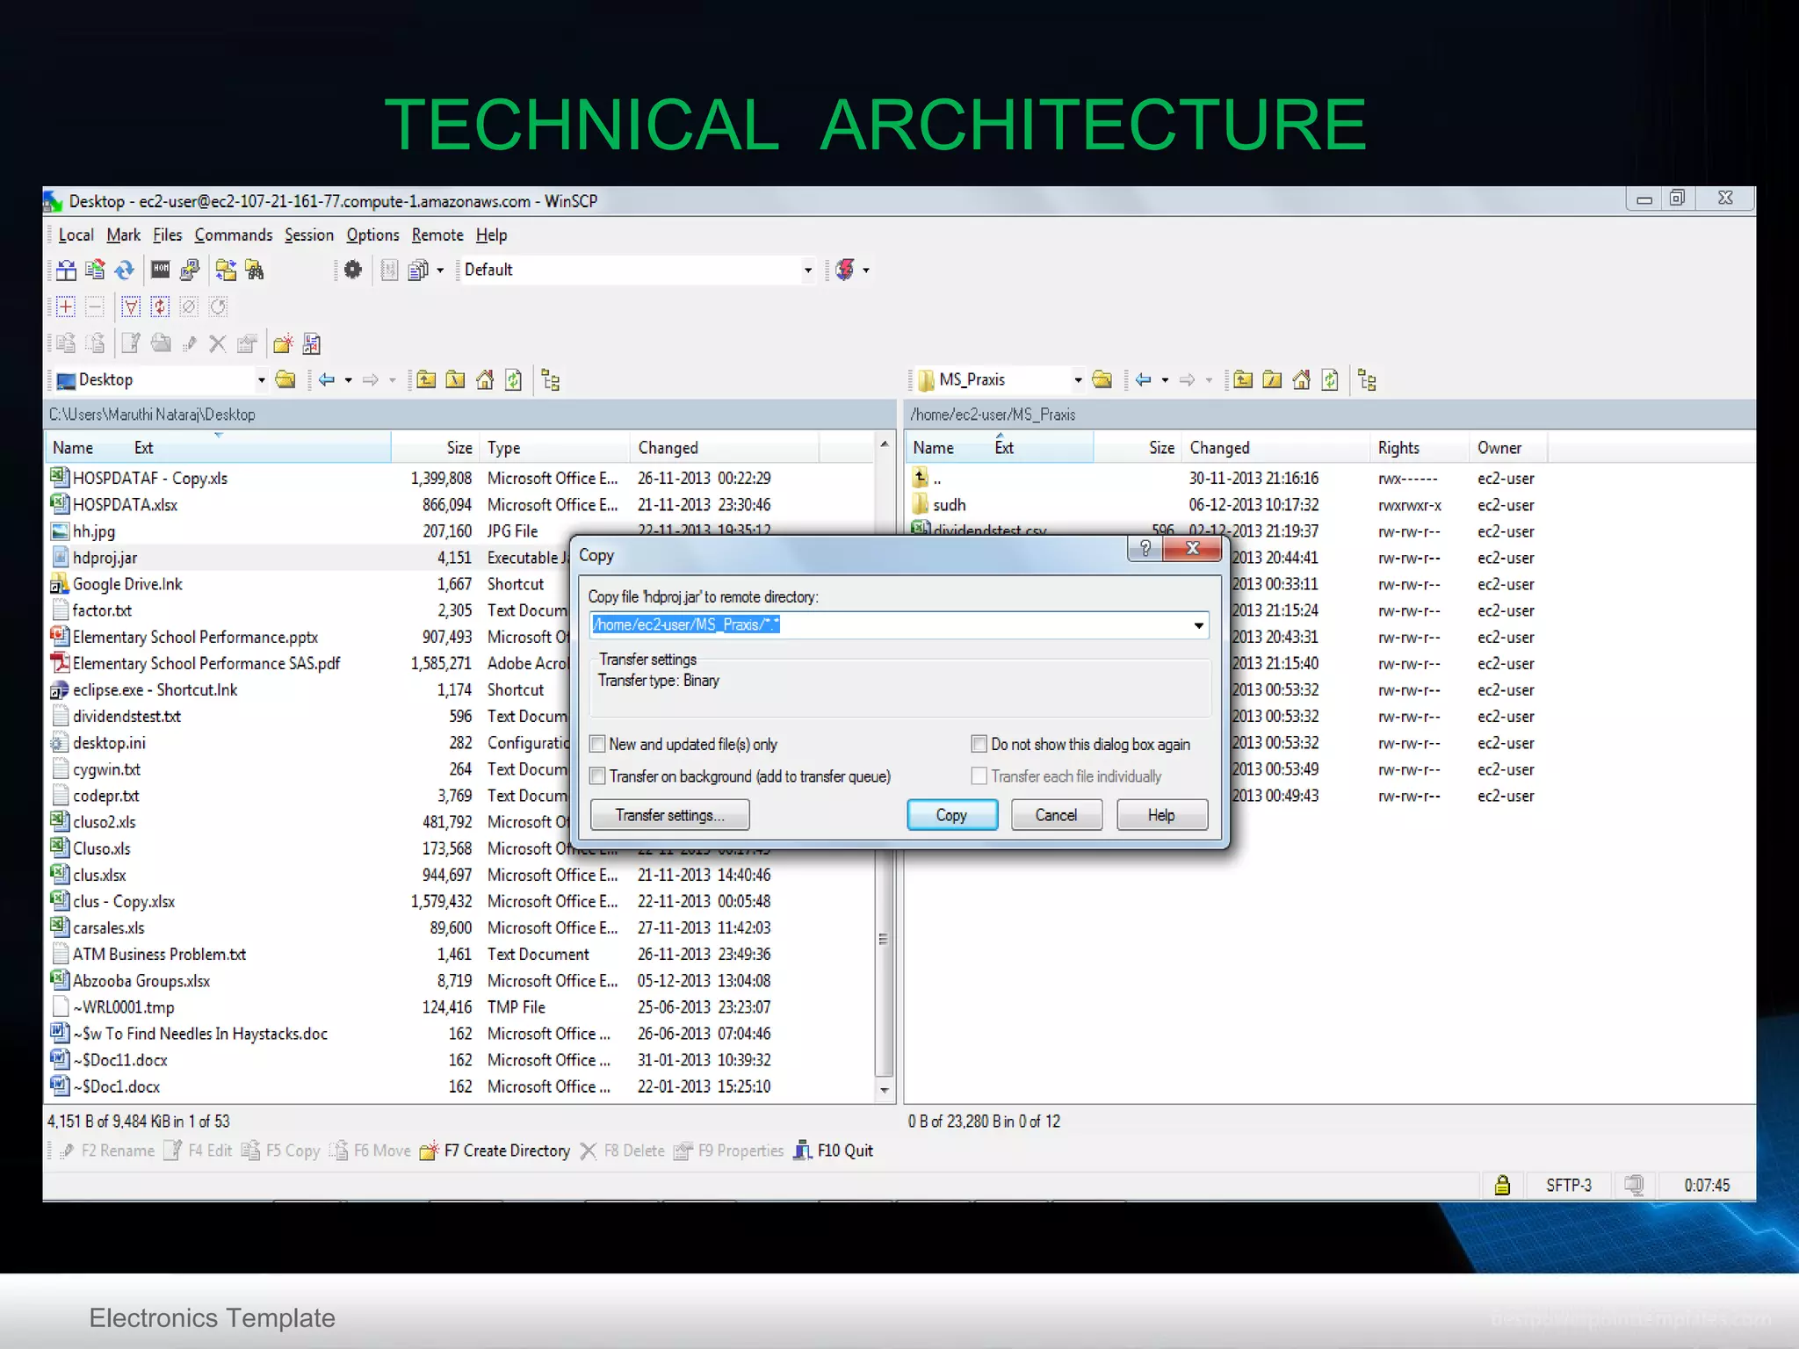This screenshot has width=1799, height=1349.
Task: Select carsales.xls in local file list
Action: pos(109,928)
